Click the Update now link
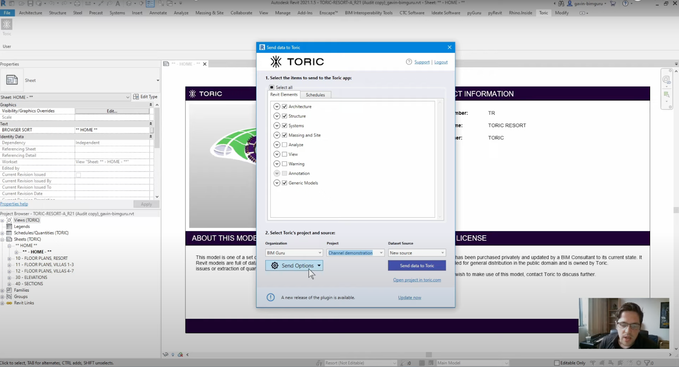Image resolution: width=679 pixels, height=367 pixels. pyautogui.click(x=410, y=297)
